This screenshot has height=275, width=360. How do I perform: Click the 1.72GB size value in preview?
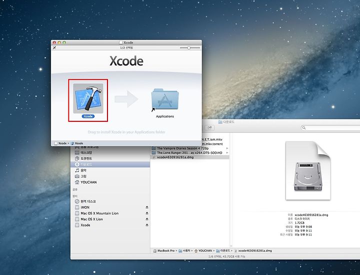[x=299, y=223]
